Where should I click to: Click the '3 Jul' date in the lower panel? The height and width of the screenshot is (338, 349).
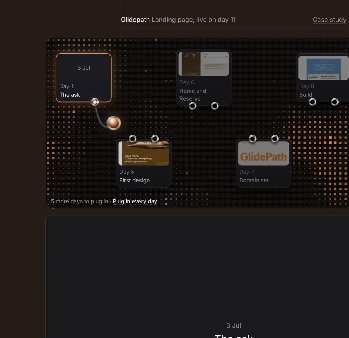[x=234, y=325]
